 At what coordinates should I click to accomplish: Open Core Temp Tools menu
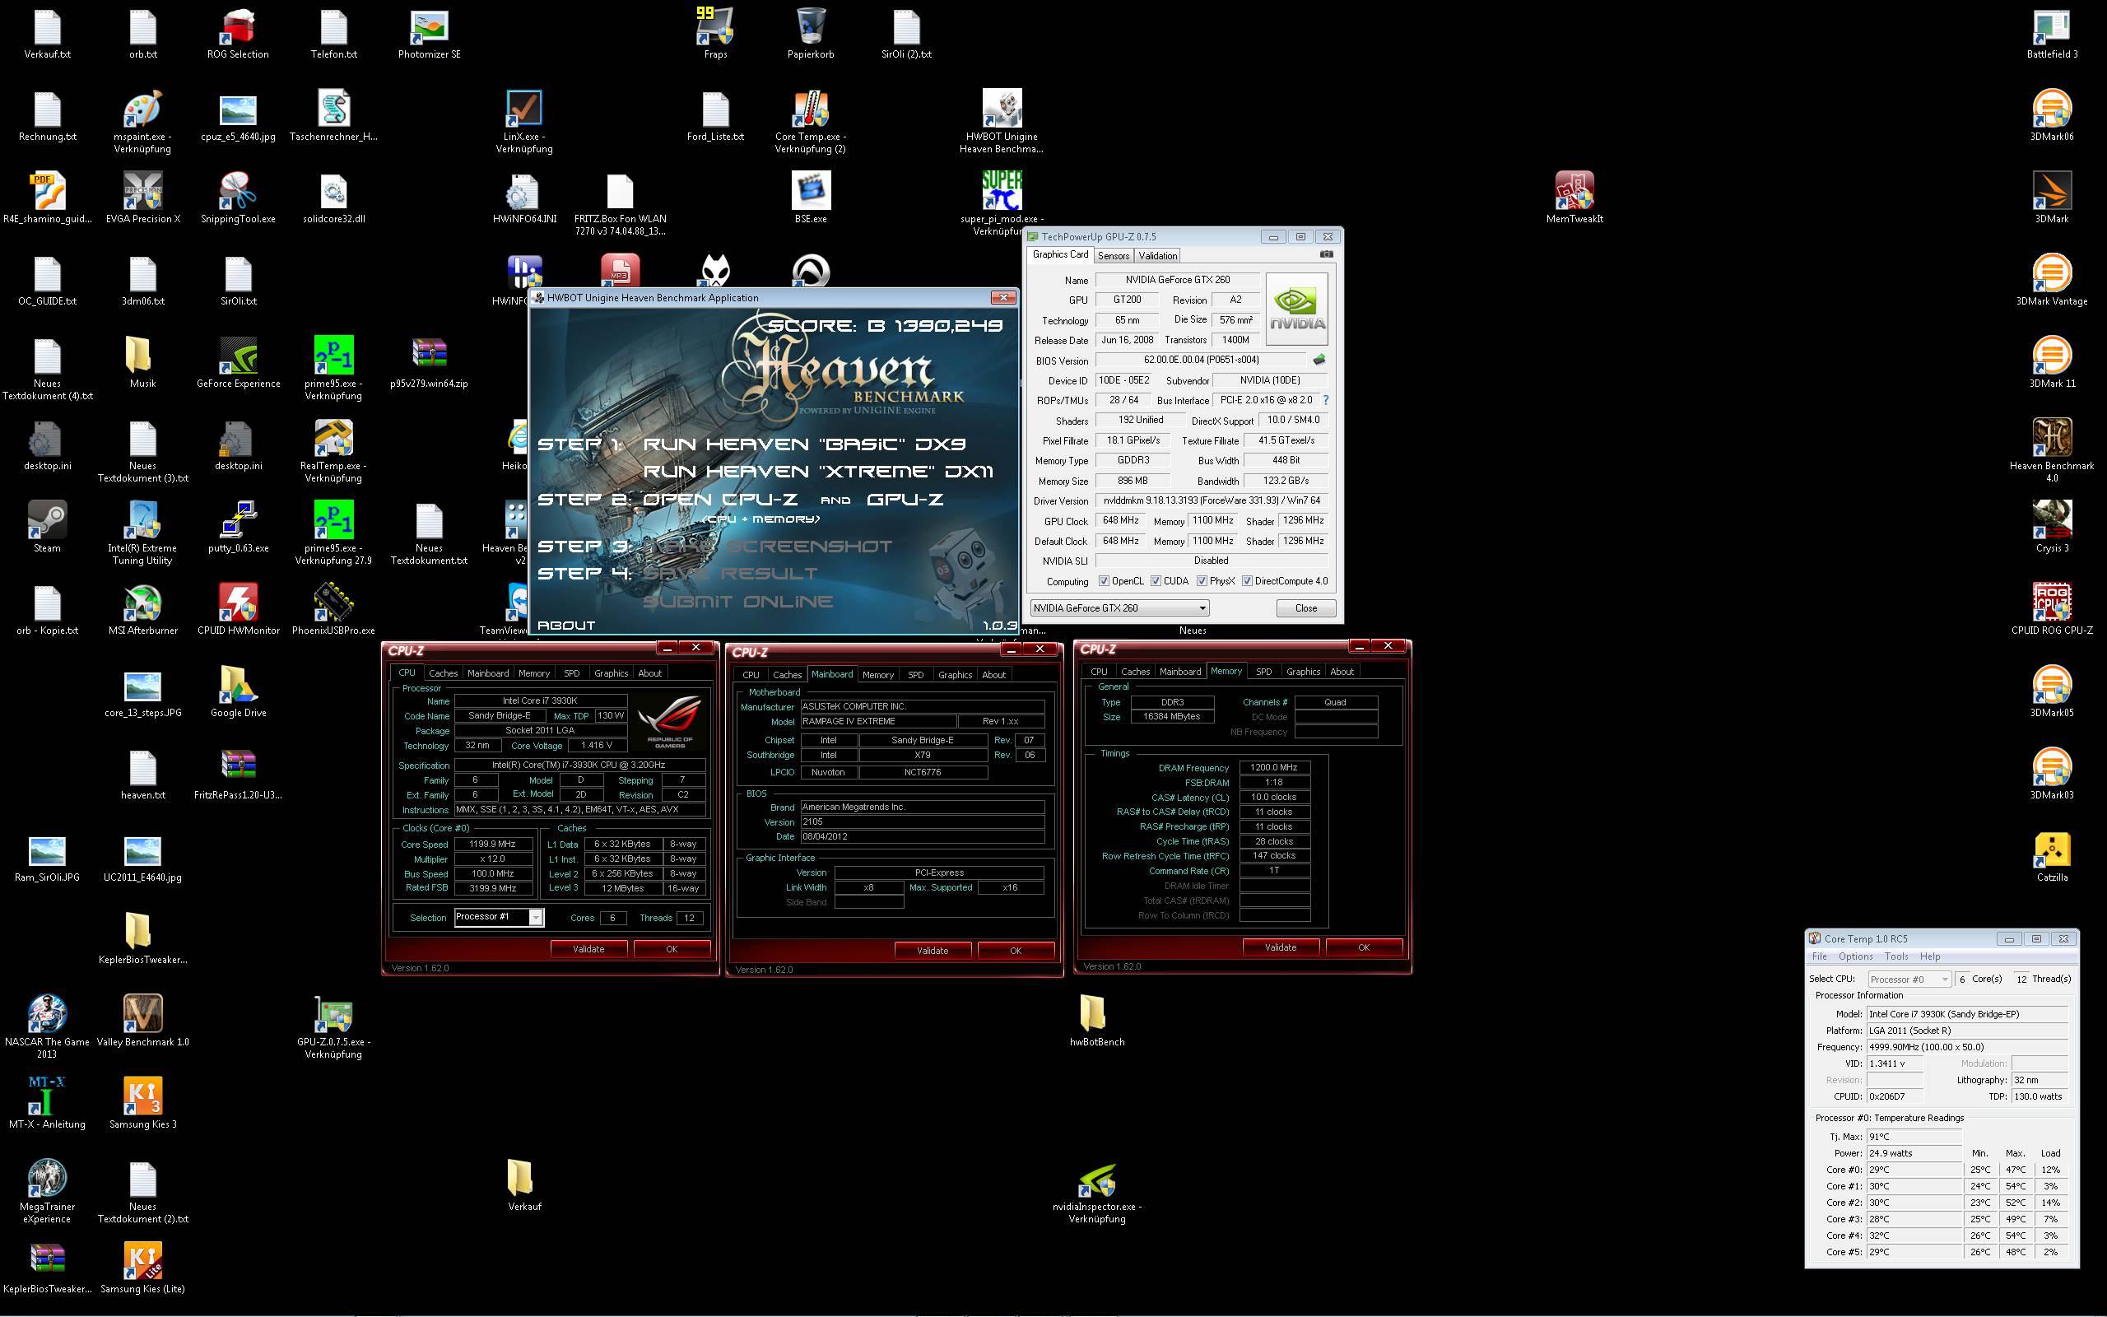coord(1896,956)
